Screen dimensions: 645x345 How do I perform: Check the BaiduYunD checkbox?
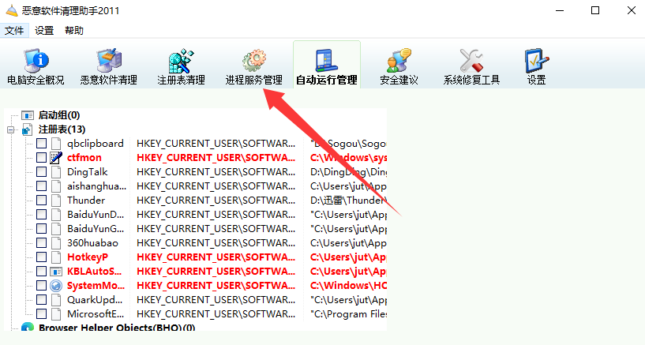(41, 214)
